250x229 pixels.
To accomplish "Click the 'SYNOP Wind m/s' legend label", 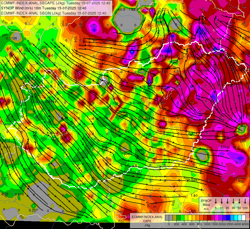I will (x=206, y=205).
